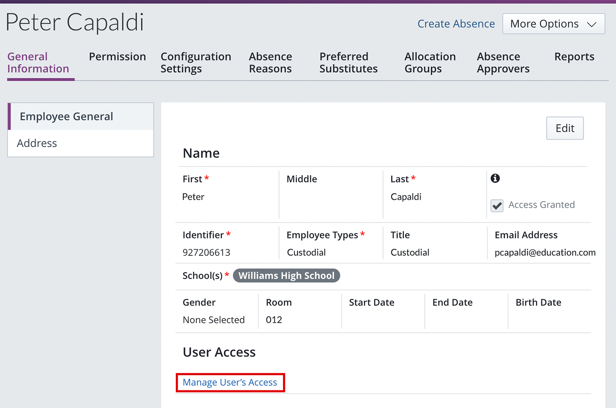The height and width of the screenshot is (408, 616).
Task: Click the info icon beside Last name
Action: pos(495,178)
